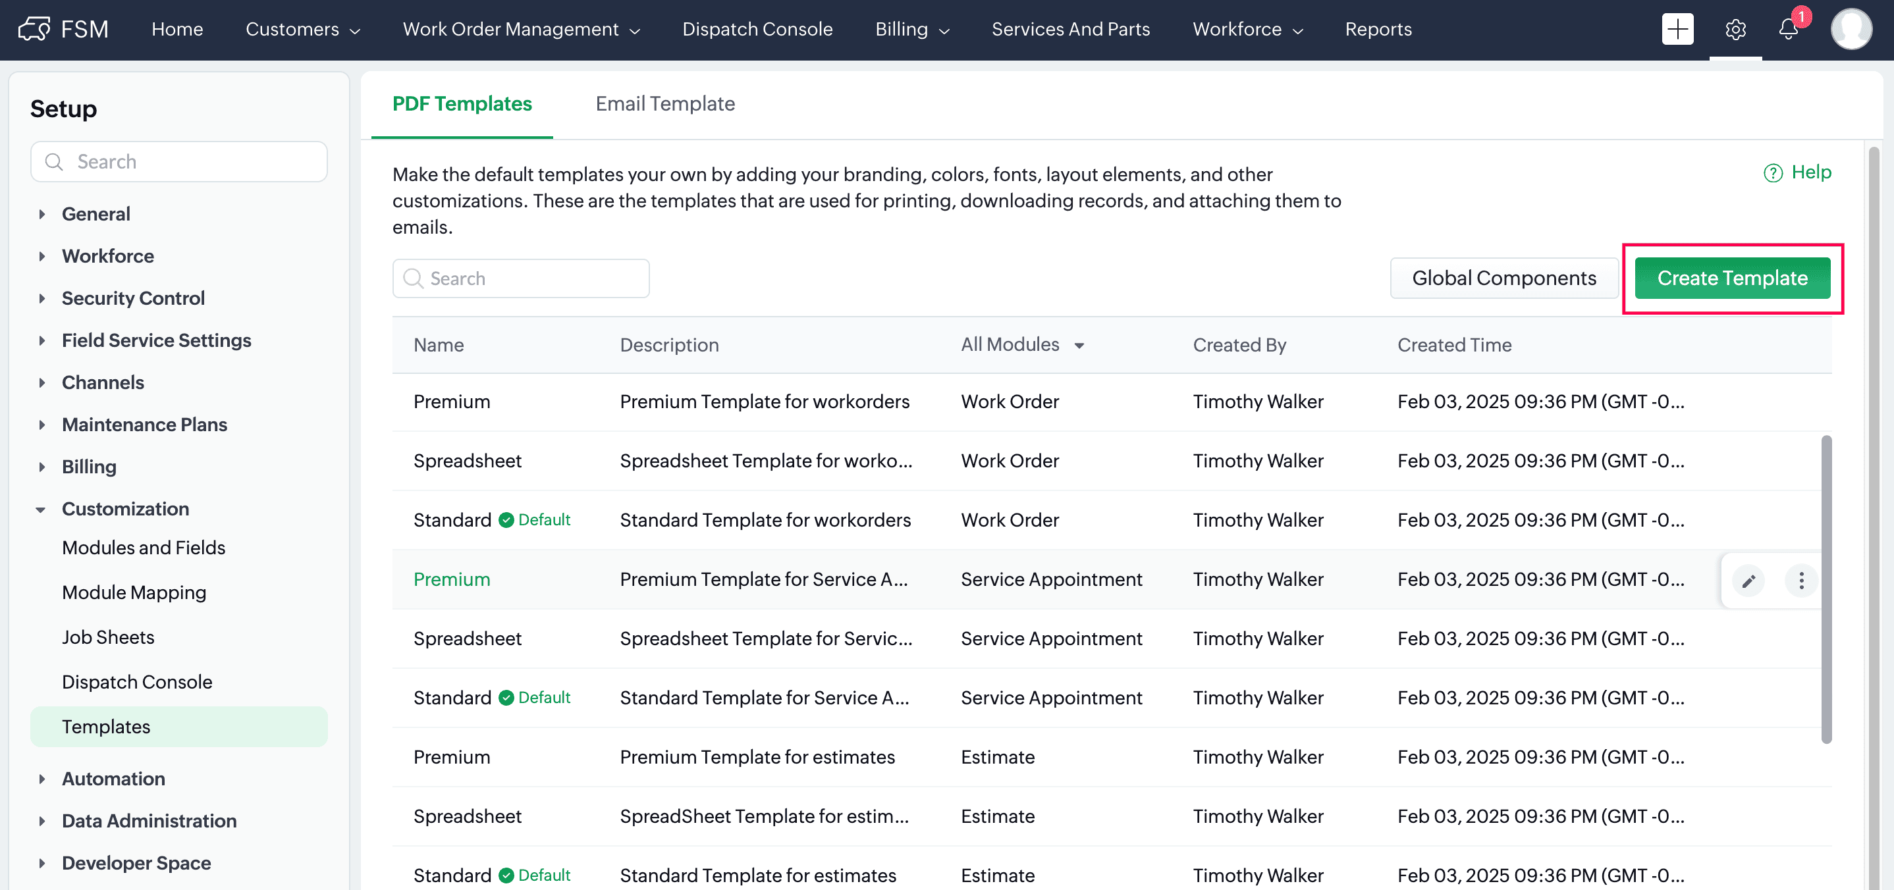Click the plus quick-create icon

pyautogui.click(x=1677, y=30)
